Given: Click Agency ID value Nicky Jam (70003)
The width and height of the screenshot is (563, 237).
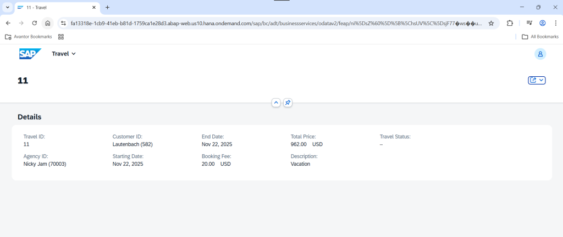Looking at the screenshot, I should click(x=45, y=163).
